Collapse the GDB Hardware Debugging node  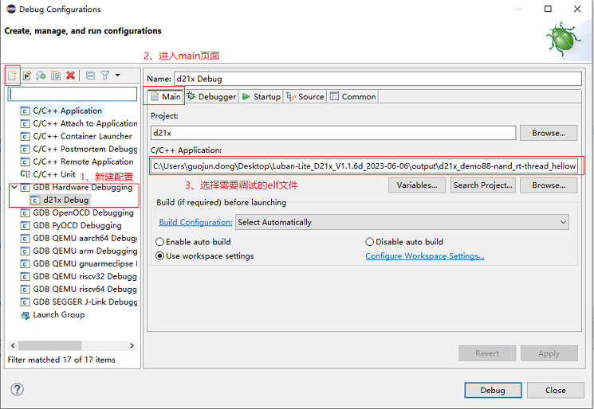[x=14, y=188]
